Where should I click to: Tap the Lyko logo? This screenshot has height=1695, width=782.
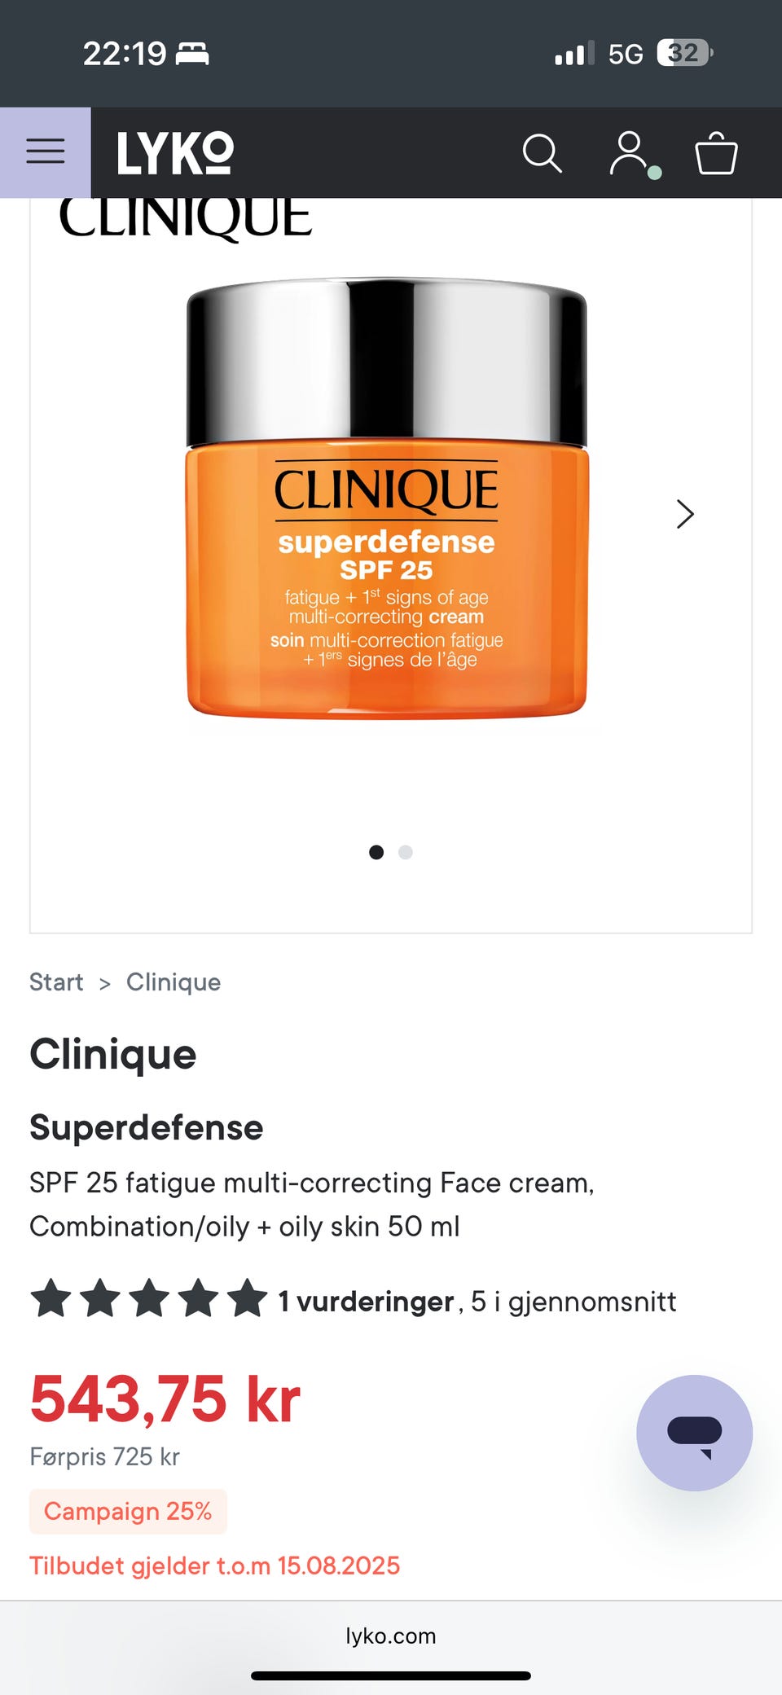coord(175,153)
